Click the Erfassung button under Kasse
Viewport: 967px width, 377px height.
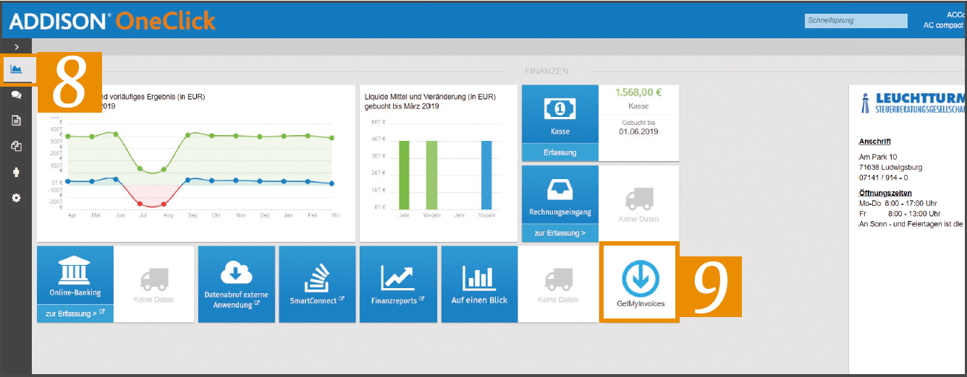[560, 152]
